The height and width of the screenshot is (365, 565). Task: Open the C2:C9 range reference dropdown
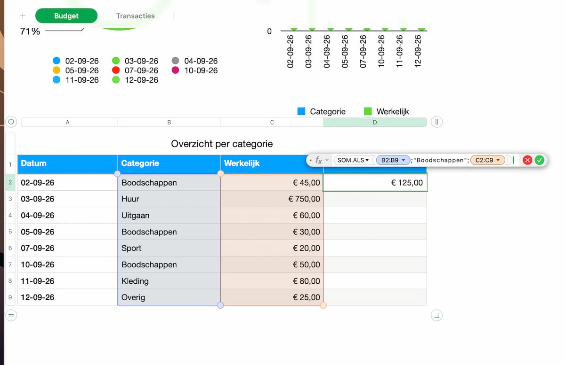pos(487,160)
